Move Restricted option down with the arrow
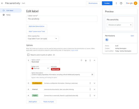This screenshot has height=109, width=139. coord(86,60)
